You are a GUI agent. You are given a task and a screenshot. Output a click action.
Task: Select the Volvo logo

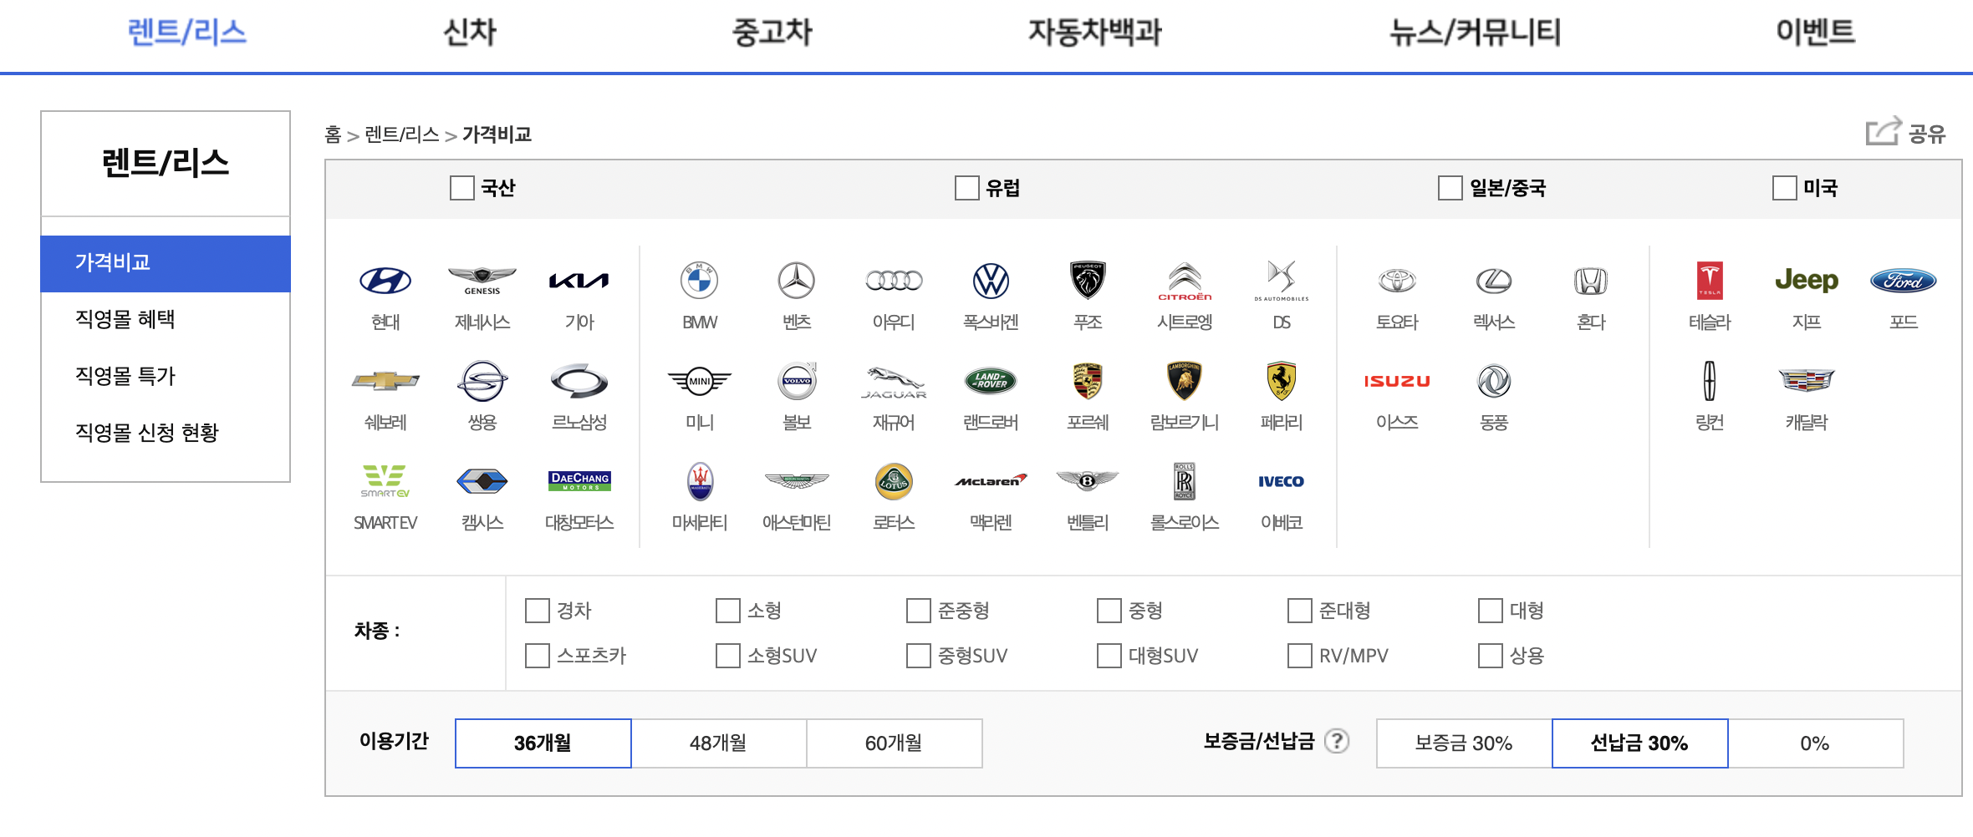[797, 381]
